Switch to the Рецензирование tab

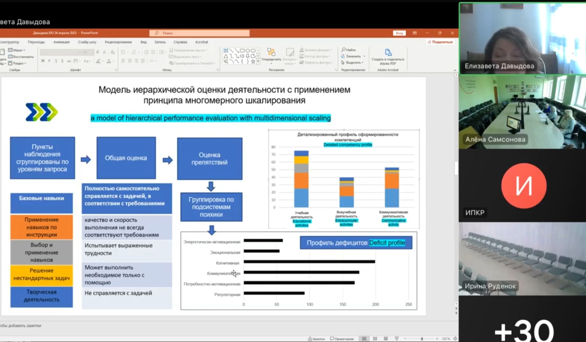coord(118,42)
